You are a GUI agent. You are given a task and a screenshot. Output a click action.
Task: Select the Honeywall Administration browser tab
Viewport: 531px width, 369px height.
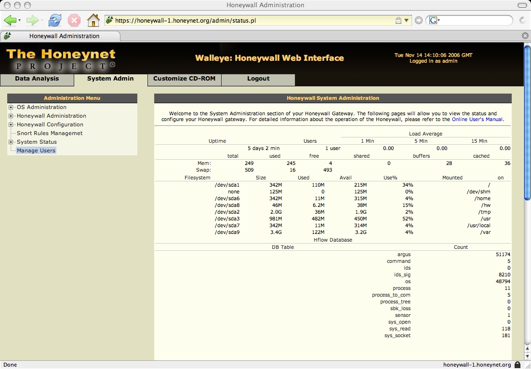[60, 36]
